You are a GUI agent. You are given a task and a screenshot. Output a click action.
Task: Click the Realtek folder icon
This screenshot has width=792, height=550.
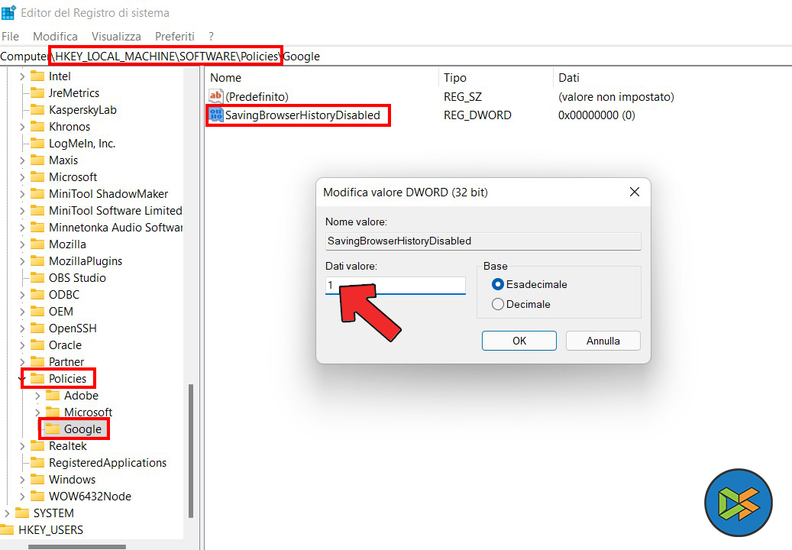(x=37, y=446)
